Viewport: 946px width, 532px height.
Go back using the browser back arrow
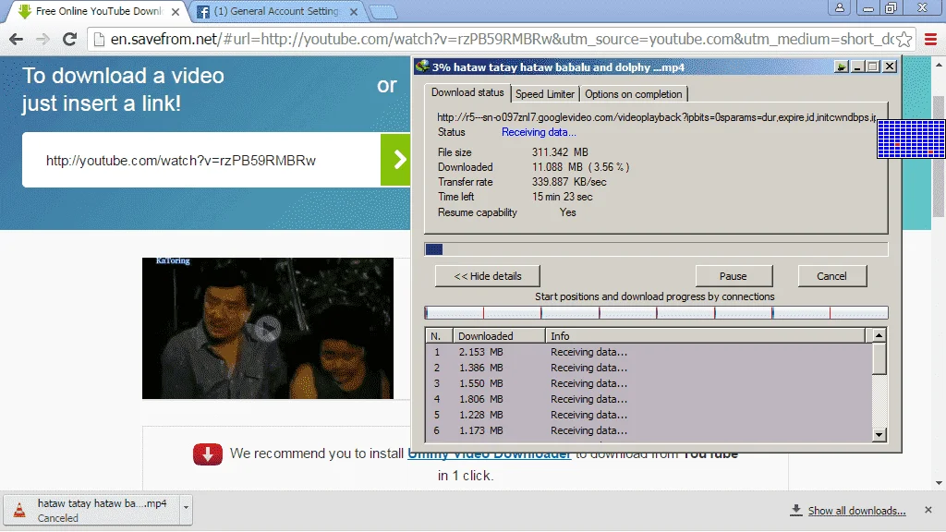pyautogui.click(x=17, y=39)
